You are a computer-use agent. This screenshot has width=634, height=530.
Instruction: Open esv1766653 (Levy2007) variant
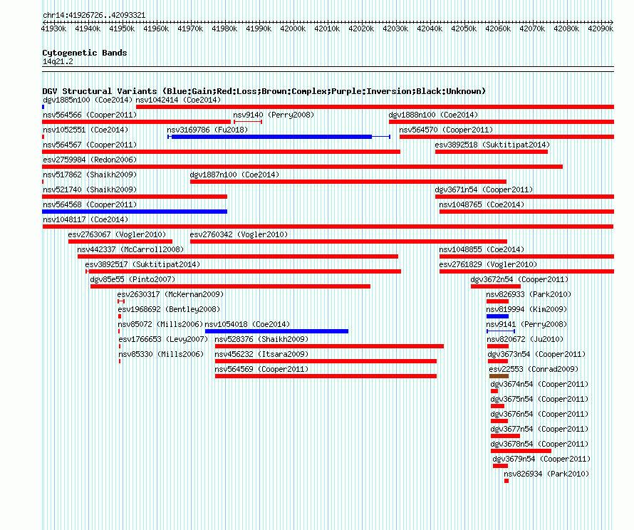pos(163,339)
